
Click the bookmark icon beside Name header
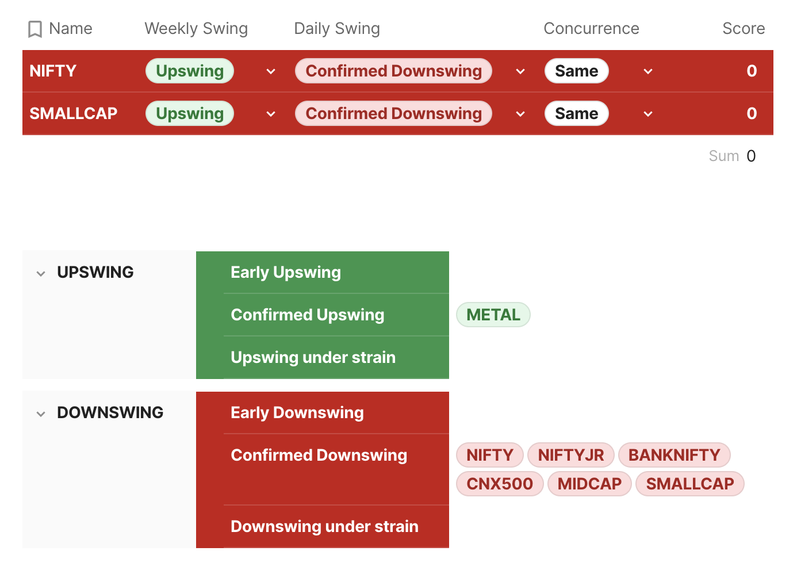[x=35, y=29]
